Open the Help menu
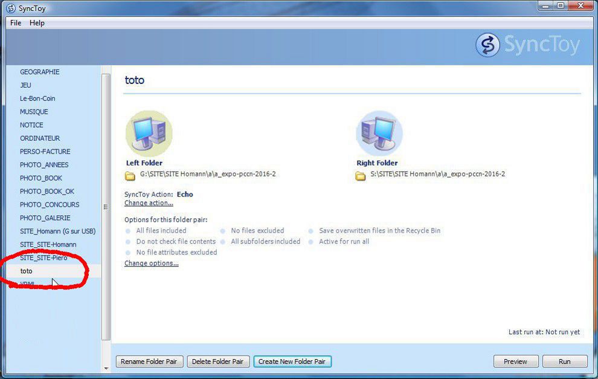598x379 pixels. 37,23
